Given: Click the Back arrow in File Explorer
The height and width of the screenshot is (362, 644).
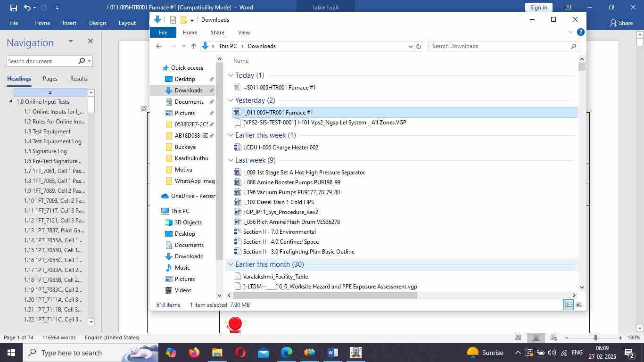Looking at the screenshot, I should (x=159, y=46).
